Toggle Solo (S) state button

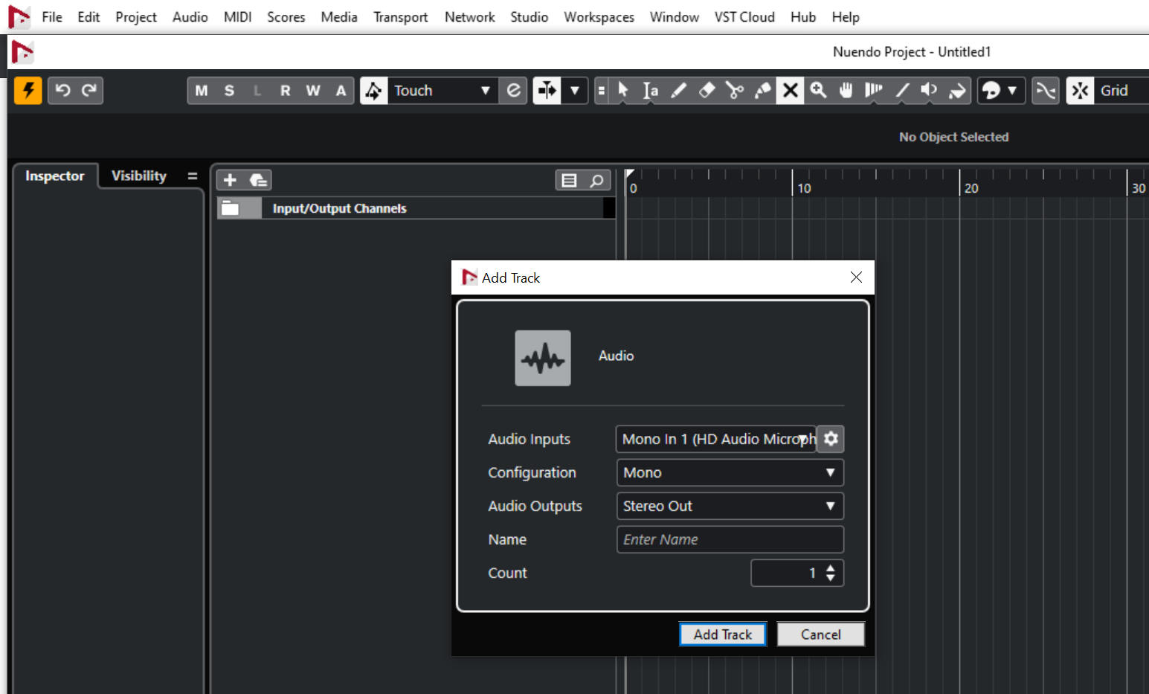(x=229, y=91)
